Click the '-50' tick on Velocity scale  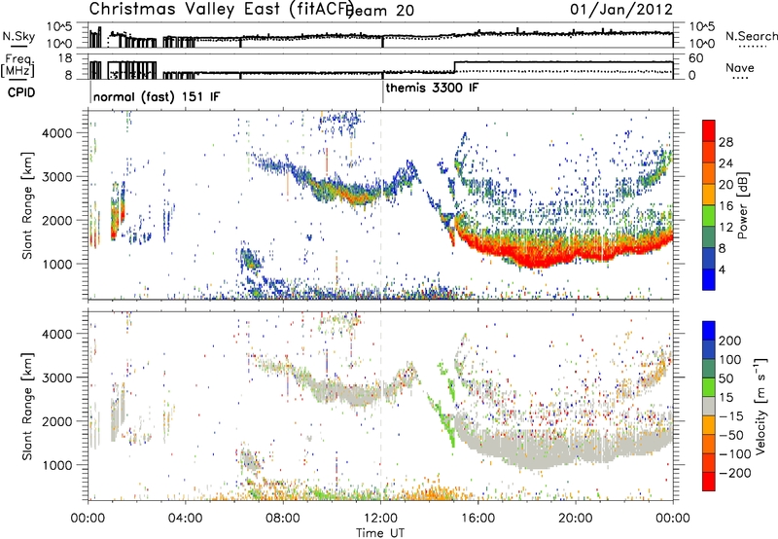pos(731,435)
